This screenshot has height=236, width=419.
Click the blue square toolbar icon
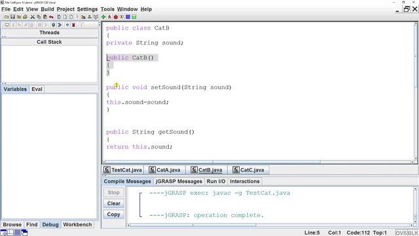pyautogui.click(x=128, y=17)
